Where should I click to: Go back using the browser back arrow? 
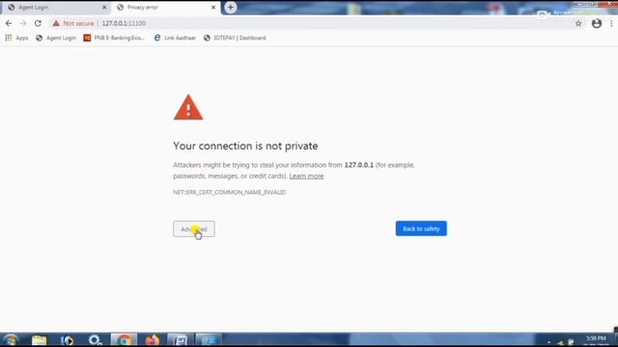click(x=9, y=23)
